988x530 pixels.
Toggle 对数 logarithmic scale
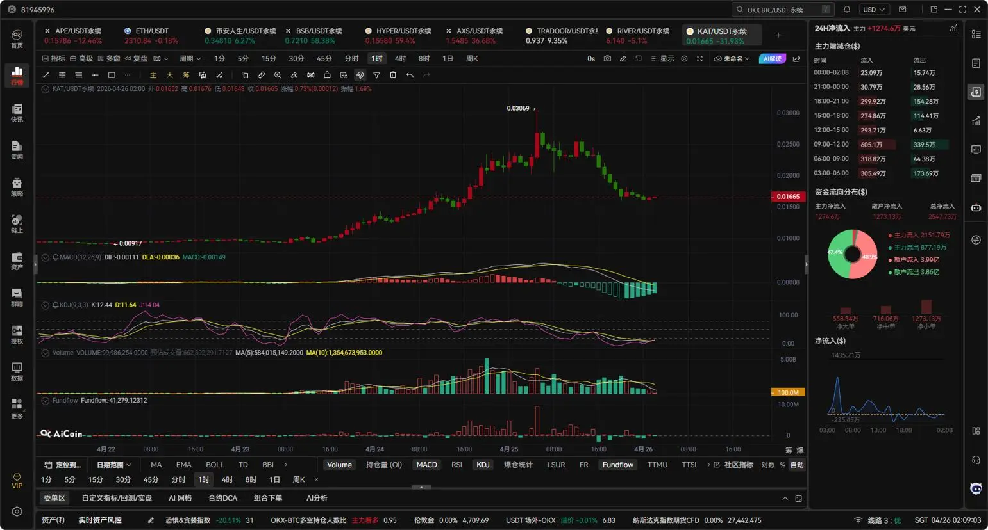pos(767,465)
